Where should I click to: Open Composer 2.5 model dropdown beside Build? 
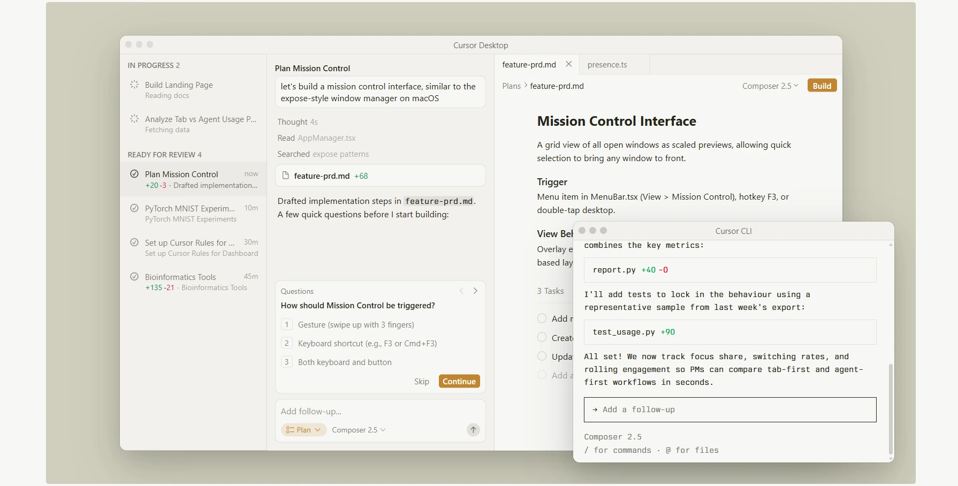click(x=770, y=86)
